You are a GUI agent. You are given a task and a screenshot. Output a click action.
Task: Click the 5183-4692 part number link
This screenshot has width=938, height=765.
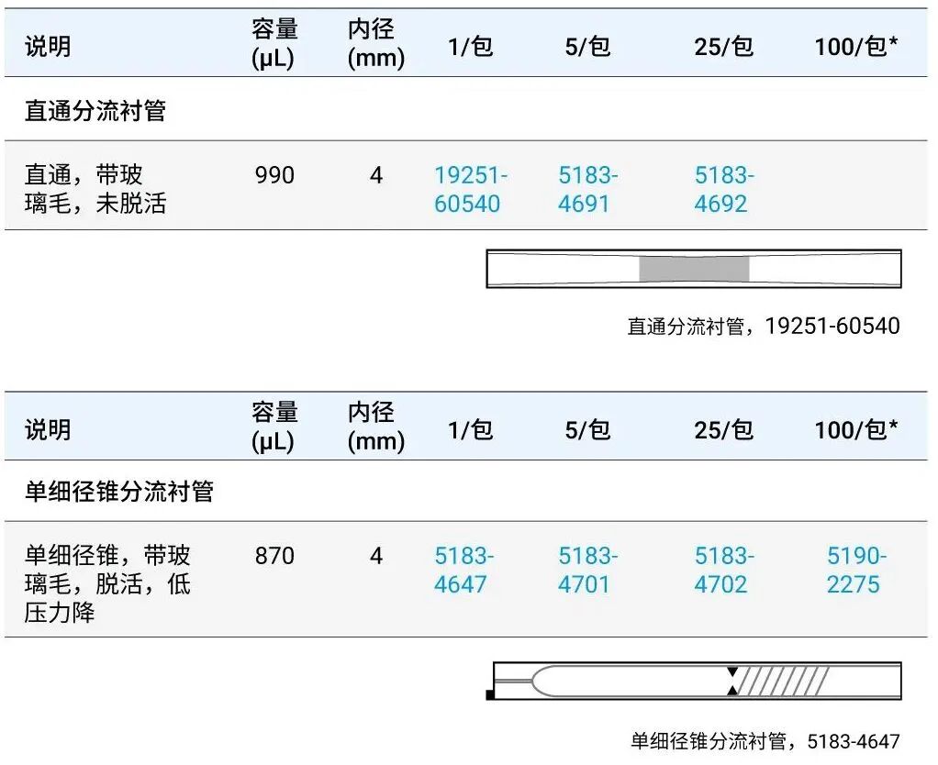723,189
